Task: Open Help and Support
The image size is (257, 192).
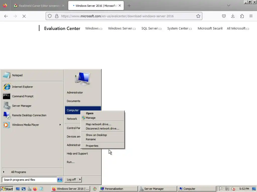Action: tap(77, 153)
